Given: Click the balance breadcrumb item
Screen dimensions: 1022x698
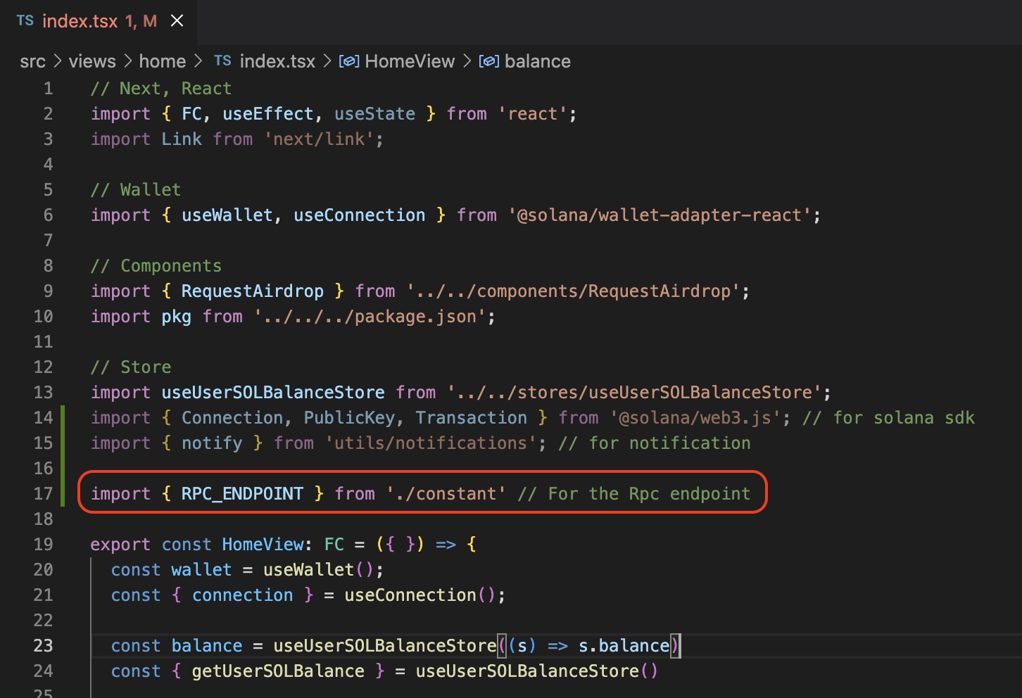Looking at the screenshot, I should pyautogui.click(x=538, y=61).
